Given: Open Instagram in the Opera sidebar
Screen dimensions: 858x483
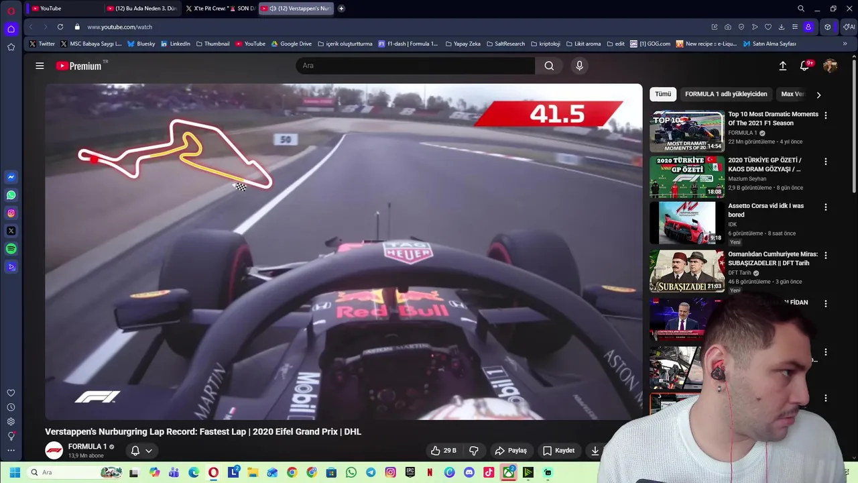Looking at the screenshot, I should [x=11, y=213].
